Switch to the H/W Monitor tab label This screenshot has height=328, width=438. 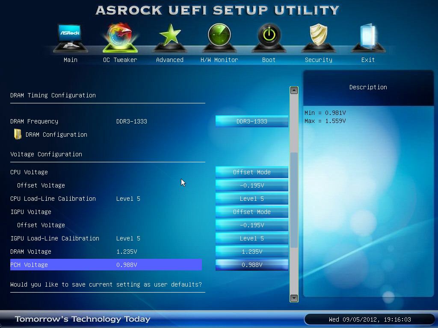pos(219,60)
